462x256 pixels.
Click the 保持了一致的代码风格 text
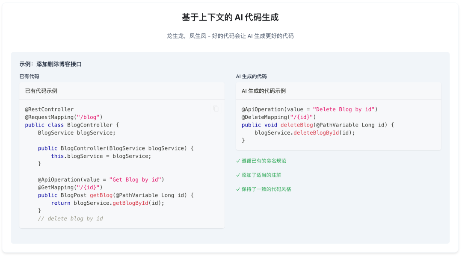click(267, 189)
